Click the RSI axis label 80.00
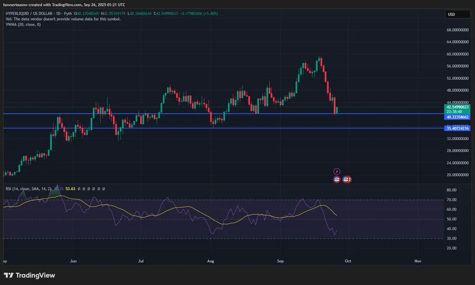This screenshot has height=285, width=475. click(452, 190)
